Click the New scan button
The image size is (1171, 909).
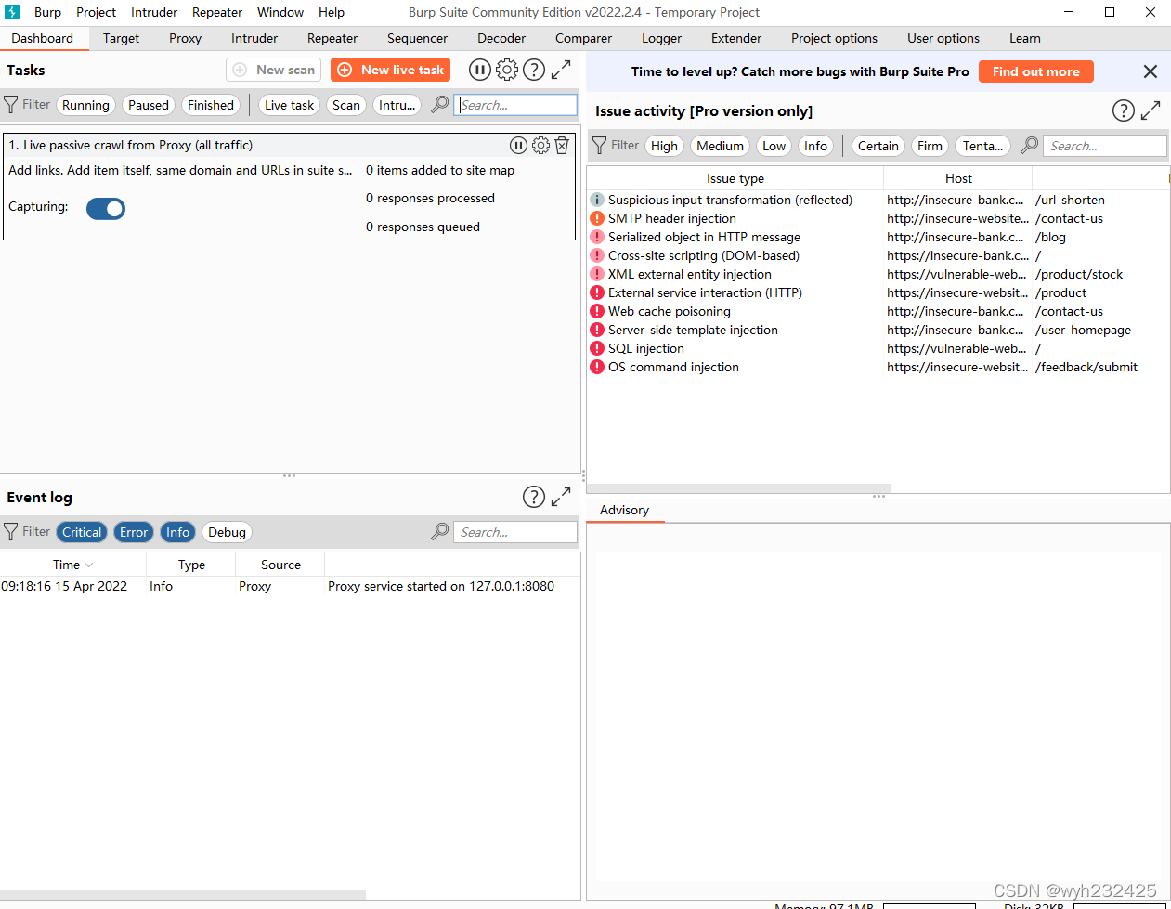click(x=273, y=70)
